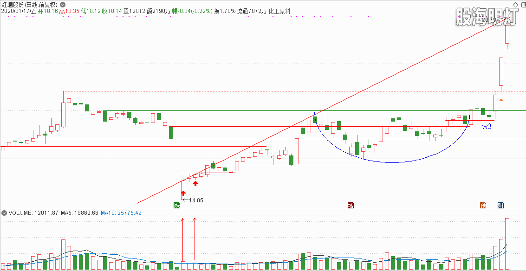Click the 14.05 low price label

196,200
